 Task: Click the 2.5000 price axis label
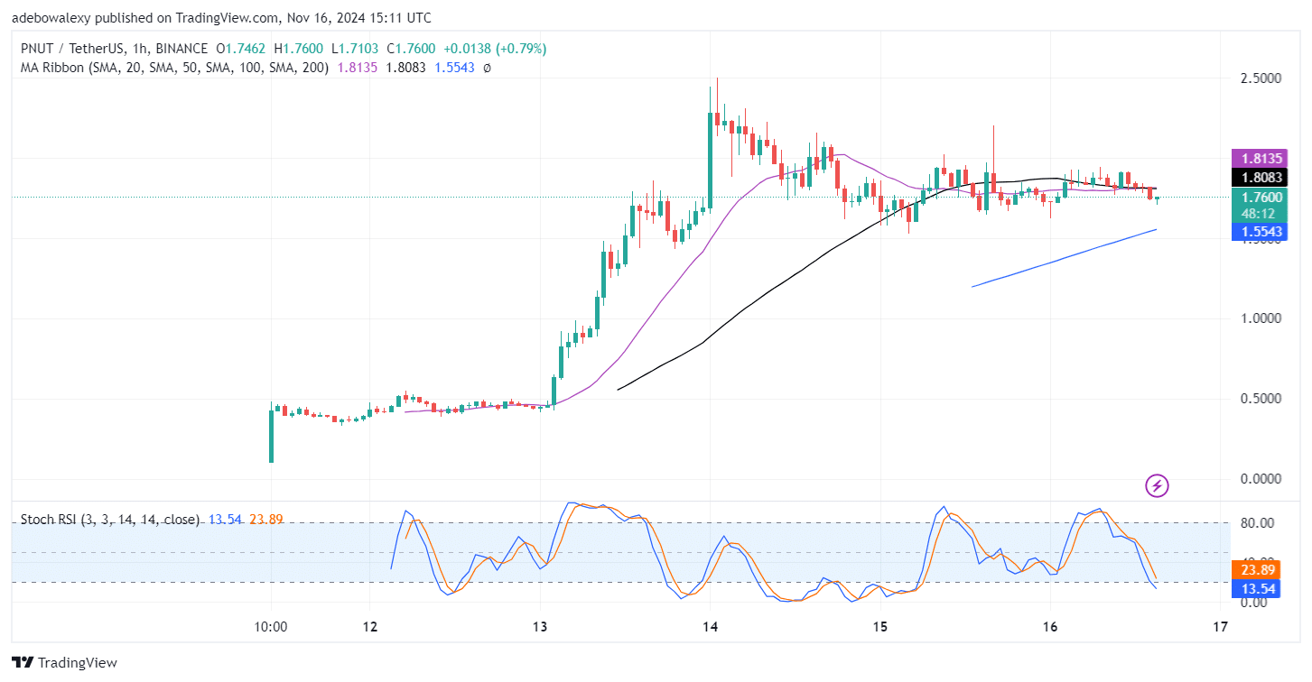(x=1261, y=78)
